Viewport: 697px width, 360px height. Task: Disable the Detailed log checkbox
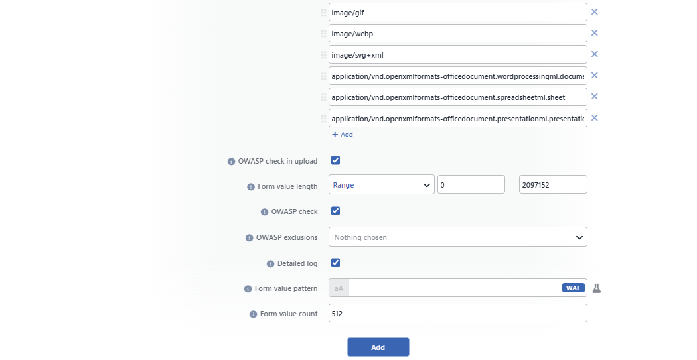click(x=336, y=263)
